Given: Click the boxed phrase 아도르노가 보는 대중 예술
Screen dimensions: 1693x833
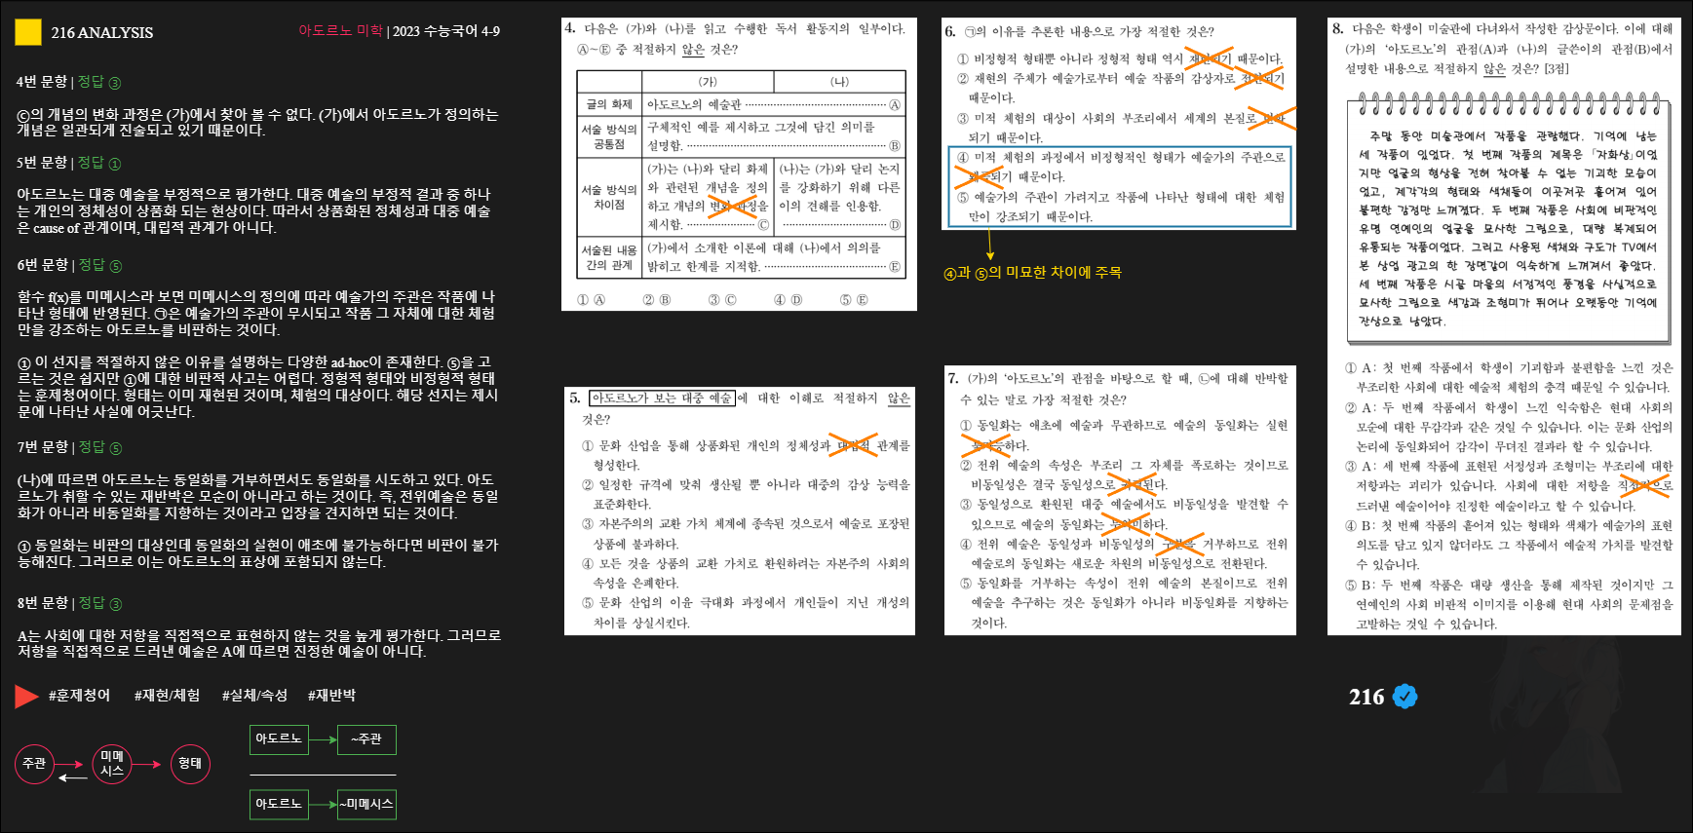Looking at the screenshot, I should coord(663,398).
